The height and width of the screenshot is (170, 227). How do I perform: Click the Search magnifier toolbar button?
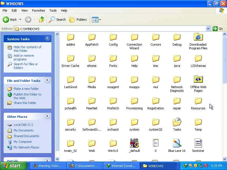pyautogui.click(x=57, y=20)
